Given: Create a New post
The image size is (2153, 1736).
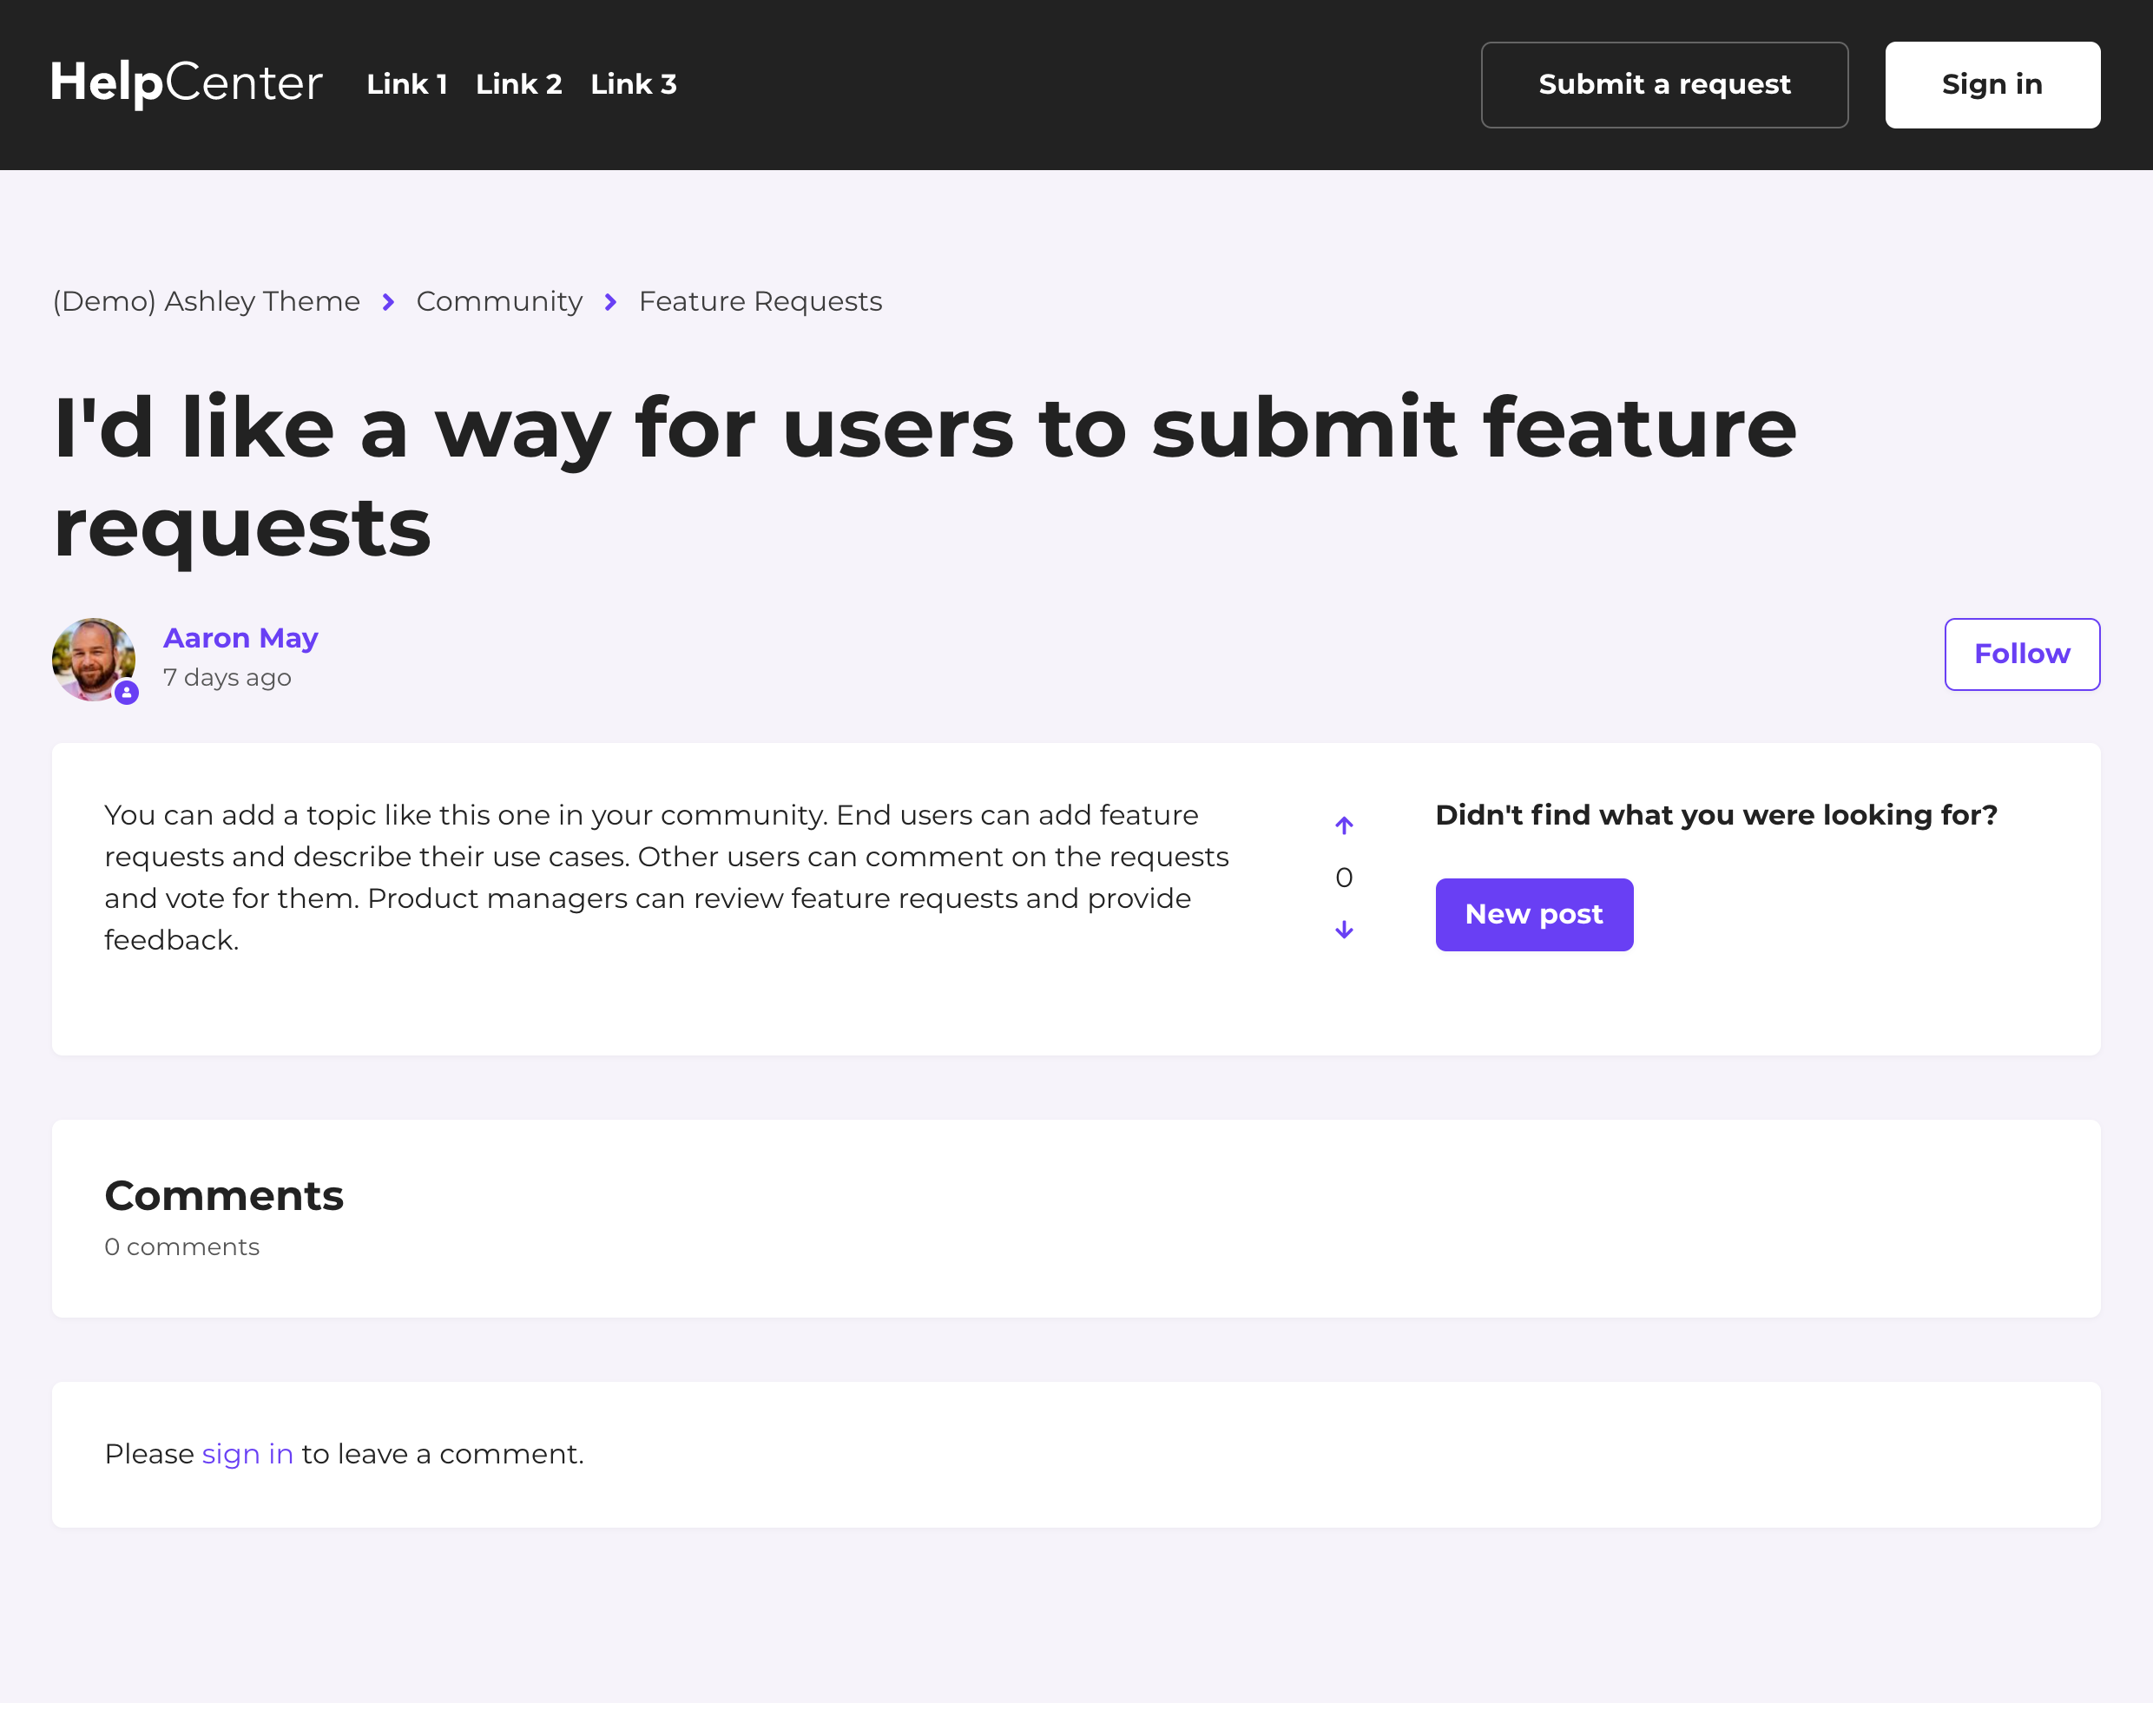Looking at the screenshot, I should (x=1533, y=914).
